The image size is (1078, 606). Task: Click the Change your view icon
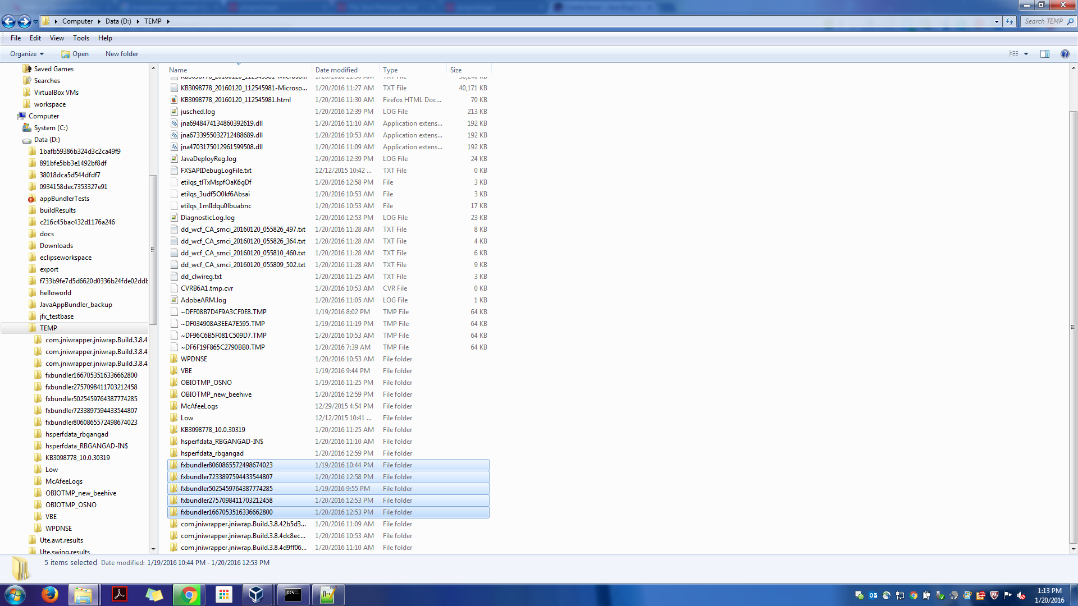[x=1014, y=54]
